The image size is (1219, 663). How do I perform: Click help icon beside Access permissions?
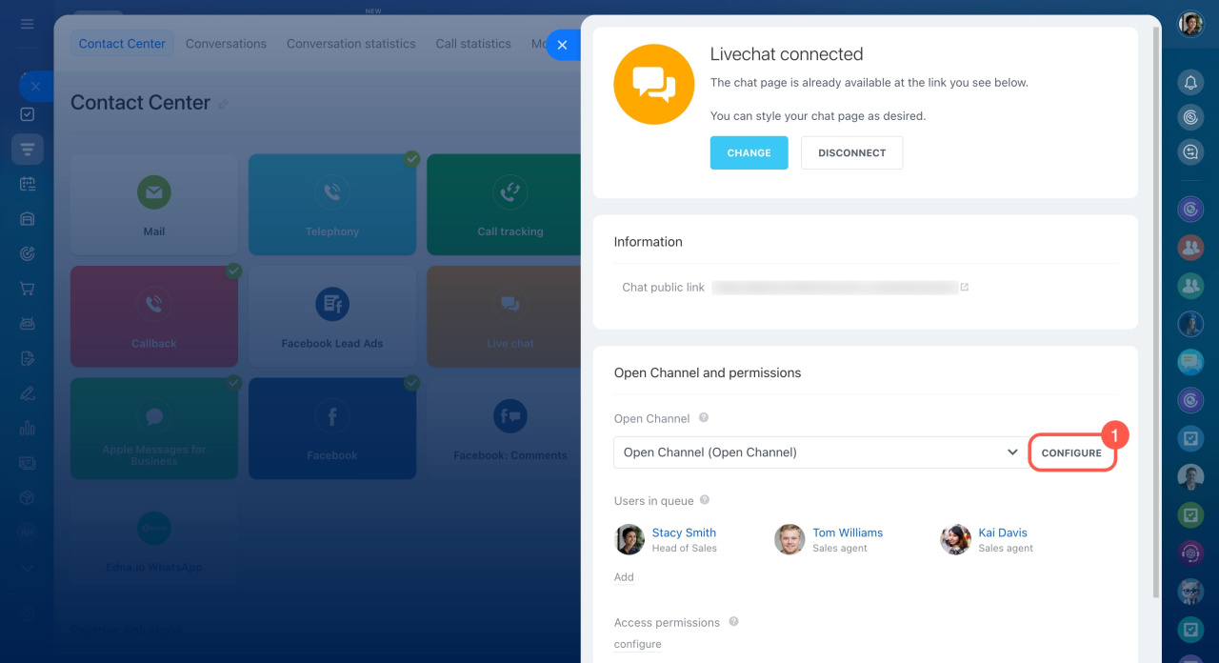click(733, 622)
